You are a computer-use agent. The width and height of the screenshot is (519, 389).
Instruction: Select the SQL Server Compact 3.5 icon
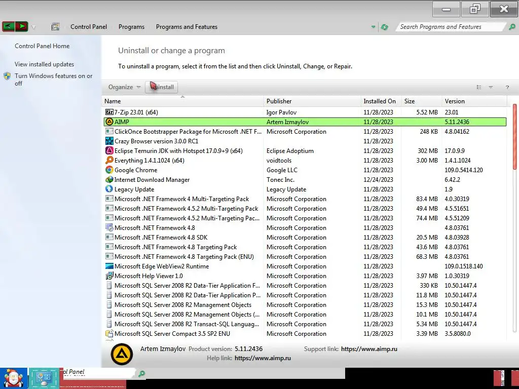[109, 333]
